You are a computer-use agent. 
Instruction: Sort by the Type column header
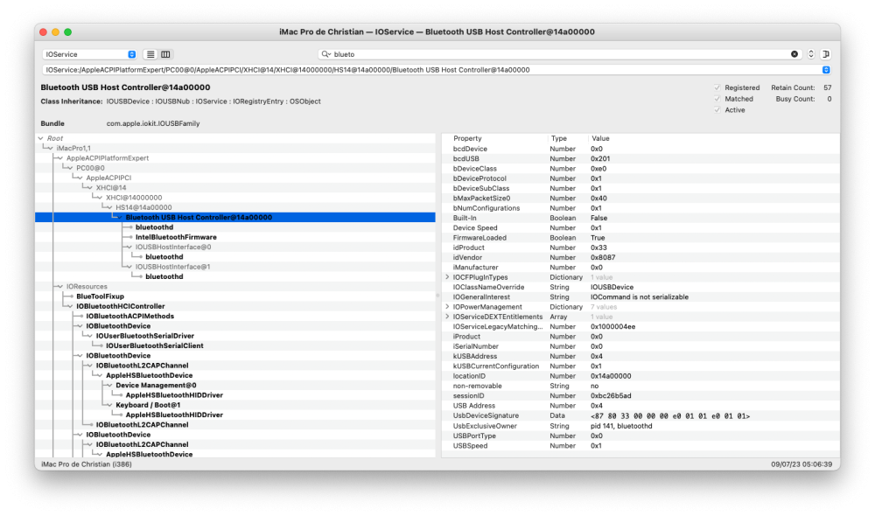(558, 138)
